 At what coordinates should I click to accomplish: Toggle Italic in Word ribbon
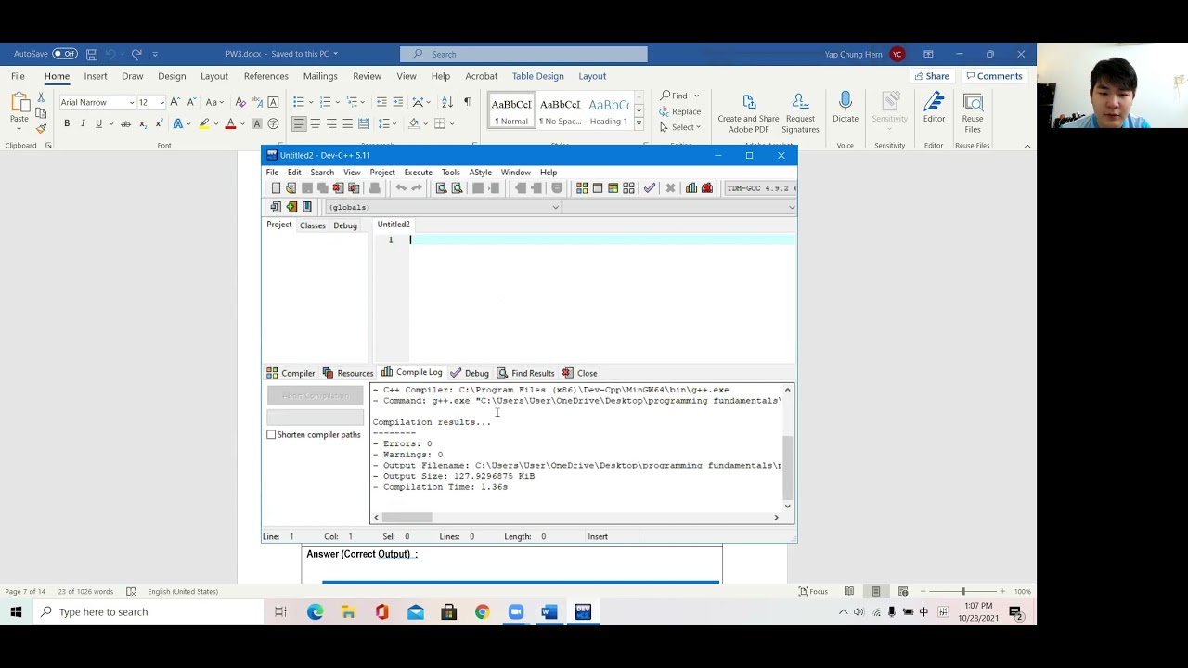tap(83, 123)
